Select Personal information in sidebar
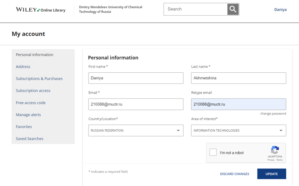Screen dimensions: 299x186 pyautogui.click(x=34, y=55)
